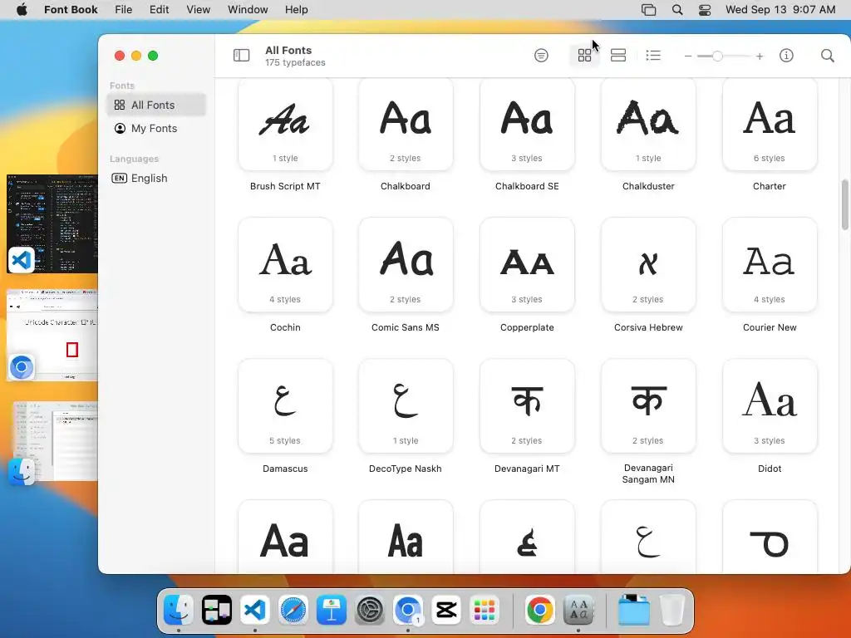Click the plus icon to increase preview size
This screenshot has height=638, width=851.
point(760,56)
